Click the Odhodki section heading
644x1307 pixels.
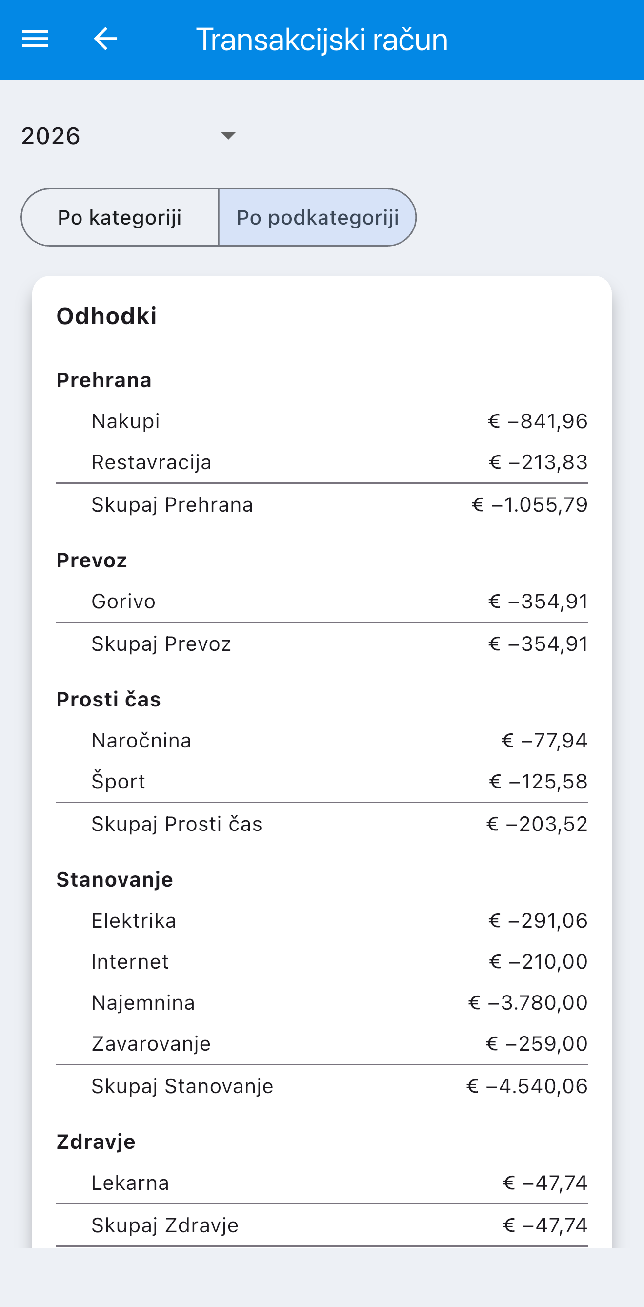click(x=106, y=316)
